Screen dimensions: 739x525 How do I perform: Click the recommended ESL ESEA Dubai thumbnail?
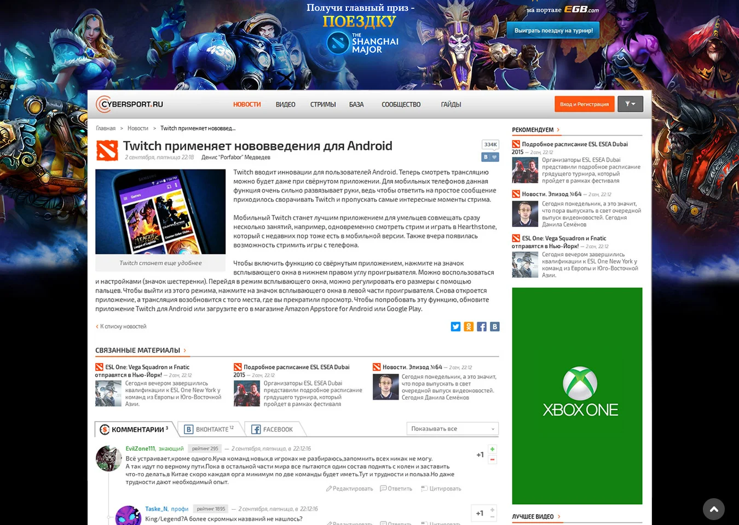[525, 170]
